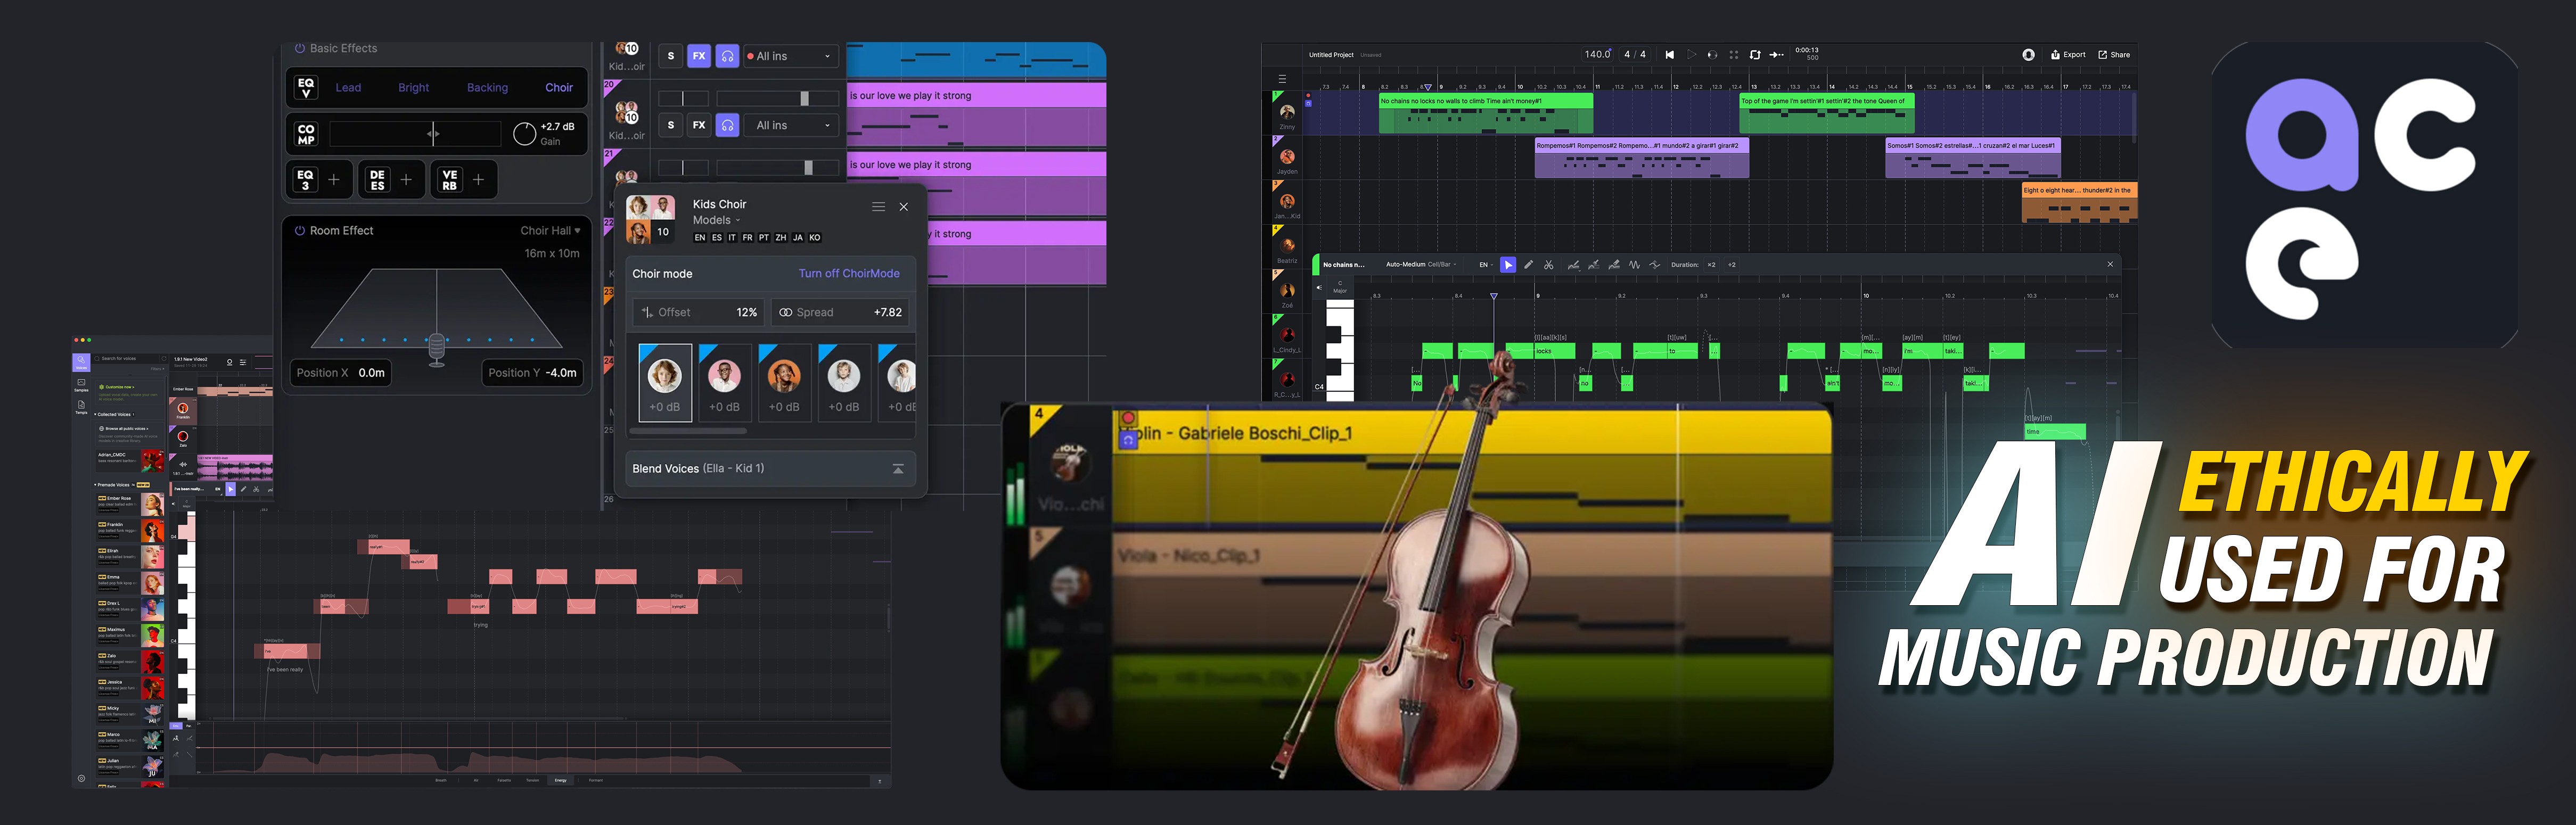The image size is (2576, 825).
Task: Click the compressor gain knob
Action: (524, 134)
